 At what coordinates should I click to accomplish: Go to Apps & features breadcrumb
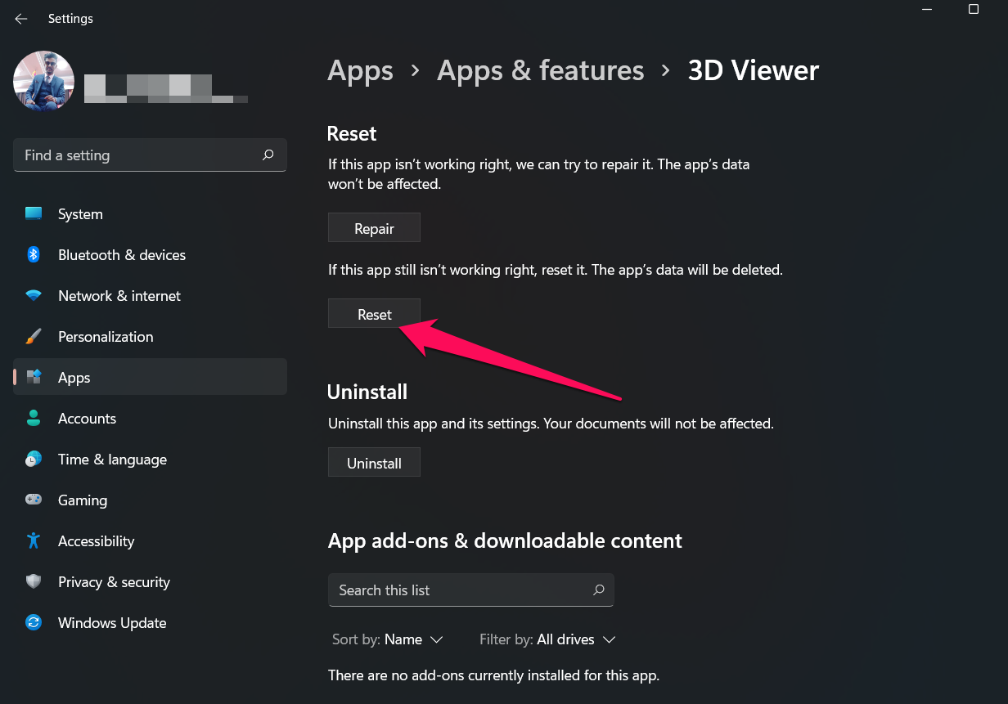(540, 70)
